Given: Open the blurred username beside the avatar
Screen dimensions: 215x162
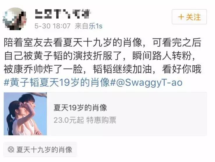Looking at the screenshot, I should (63, 14).
